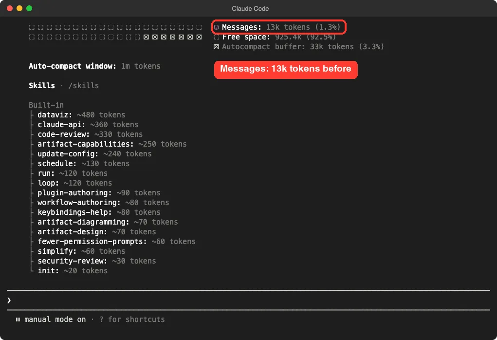Click the Built-in group label
This screenshot has width=497, height=340.
46,105
